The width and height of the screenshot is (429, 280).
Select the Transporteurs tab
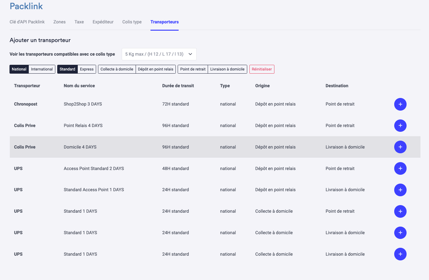pos(164,22)
